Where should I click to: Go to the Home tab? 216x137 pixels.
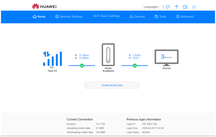click(39, 17)
